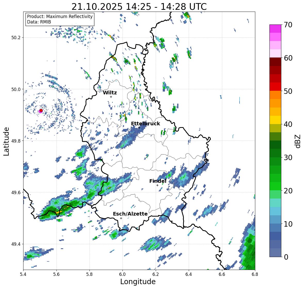Click the Latitude axis label

pos(6,141)
